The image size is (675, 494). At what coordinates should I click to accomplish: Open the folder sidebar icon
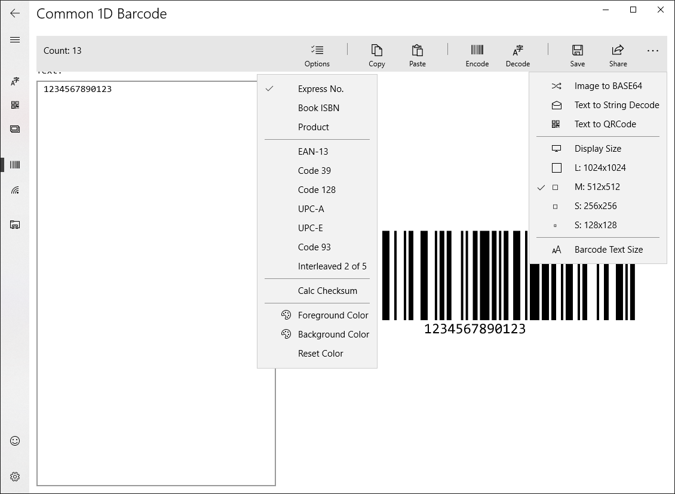(x=15, y=224)
